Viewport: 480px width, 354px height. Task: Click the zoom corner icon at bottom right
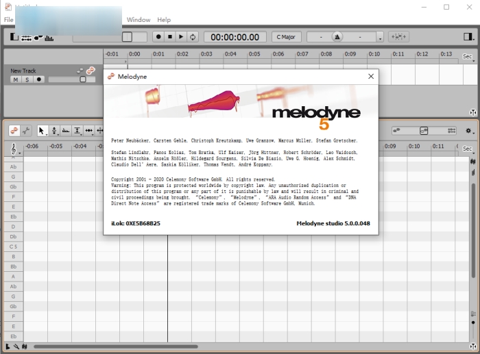point(473,346)
